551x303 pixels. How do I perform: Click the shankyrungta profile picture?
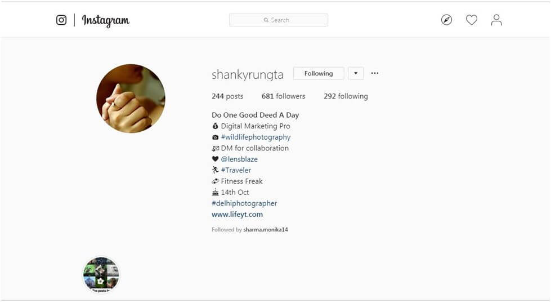point(131,99)
